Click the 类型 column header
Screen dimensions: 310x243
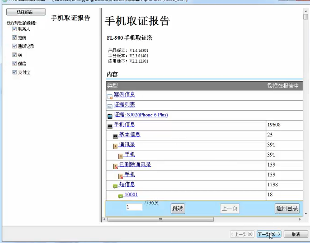coord(112,86)
